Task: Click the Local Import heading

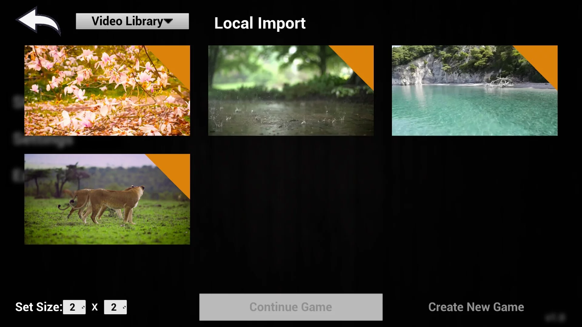Action: click(260, 23)
